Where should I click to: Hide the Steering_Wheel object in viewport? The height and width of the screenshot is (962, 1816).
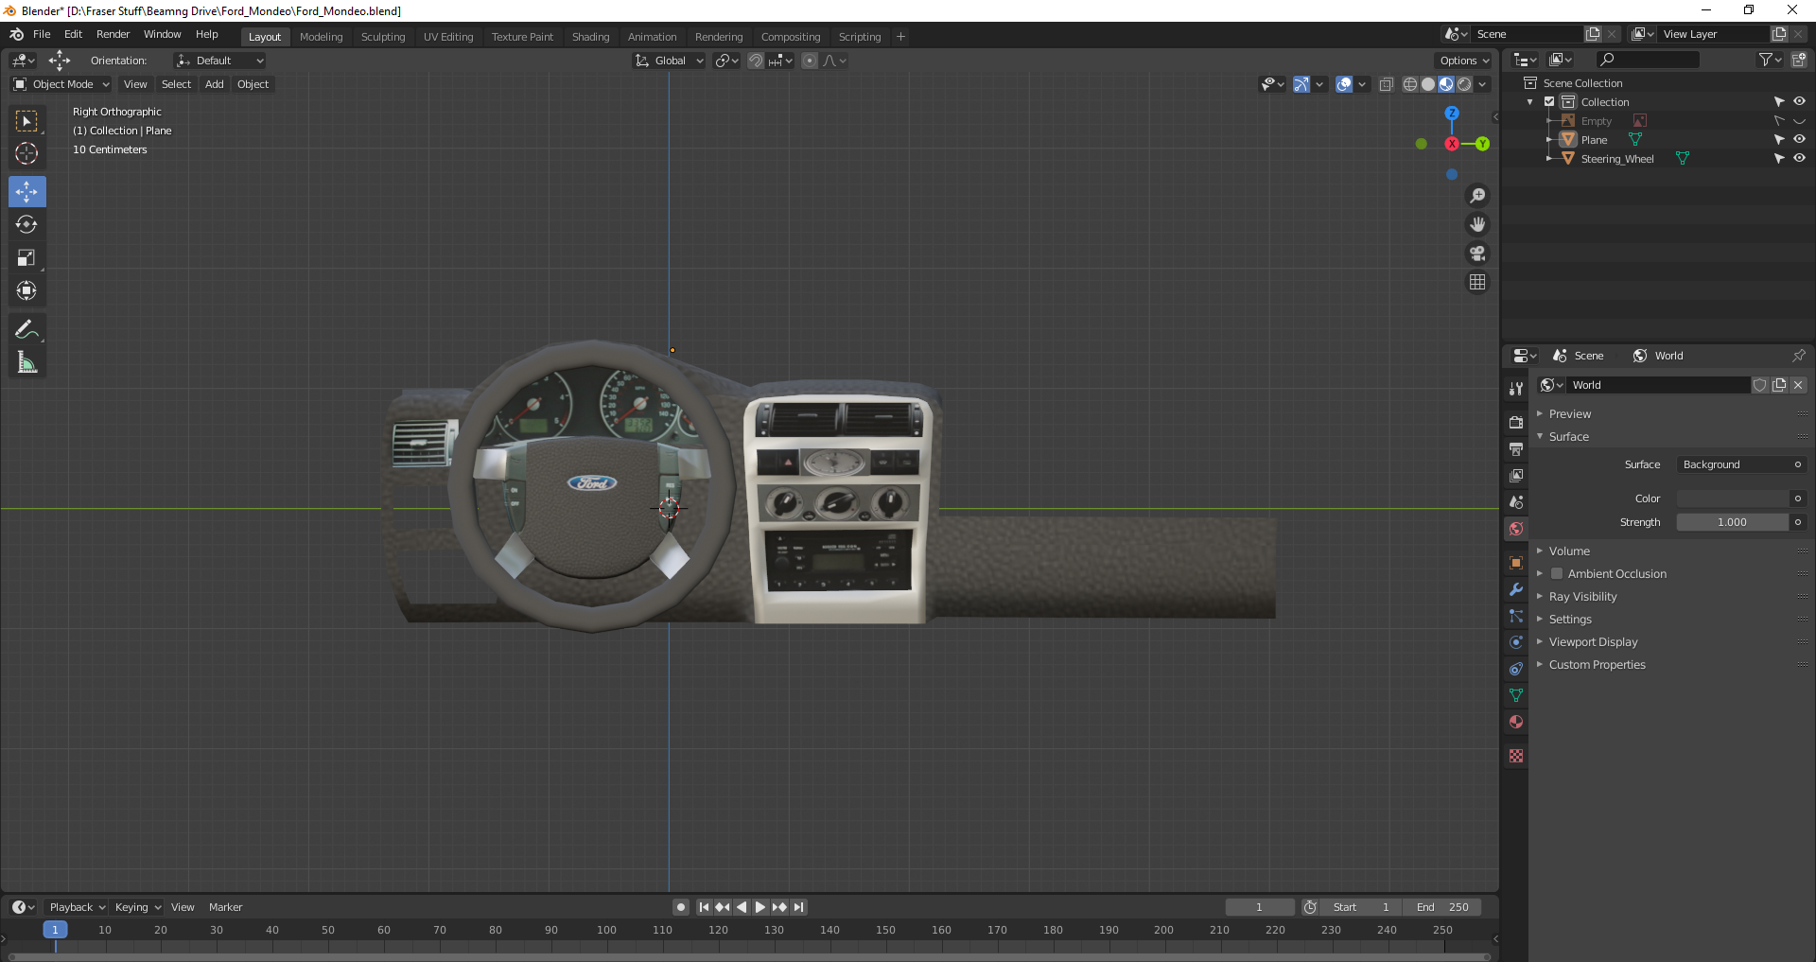click(x=1799, y=159)
